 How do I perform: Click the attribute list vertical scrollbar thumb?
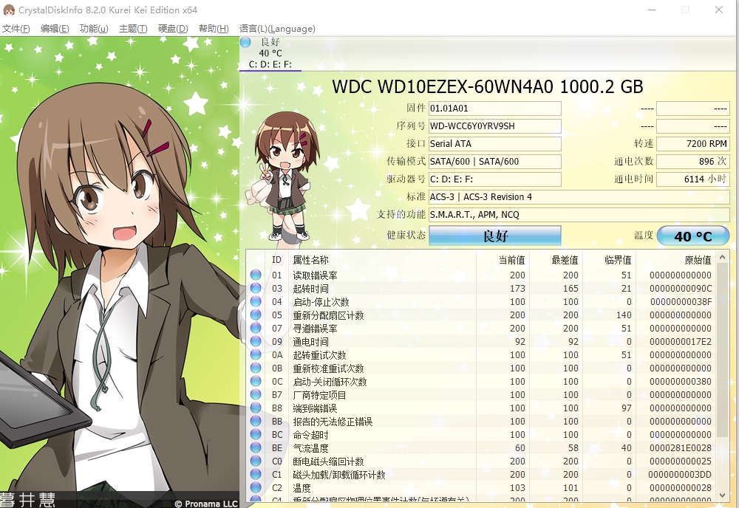pyautogui.click(x=722, y=350)
